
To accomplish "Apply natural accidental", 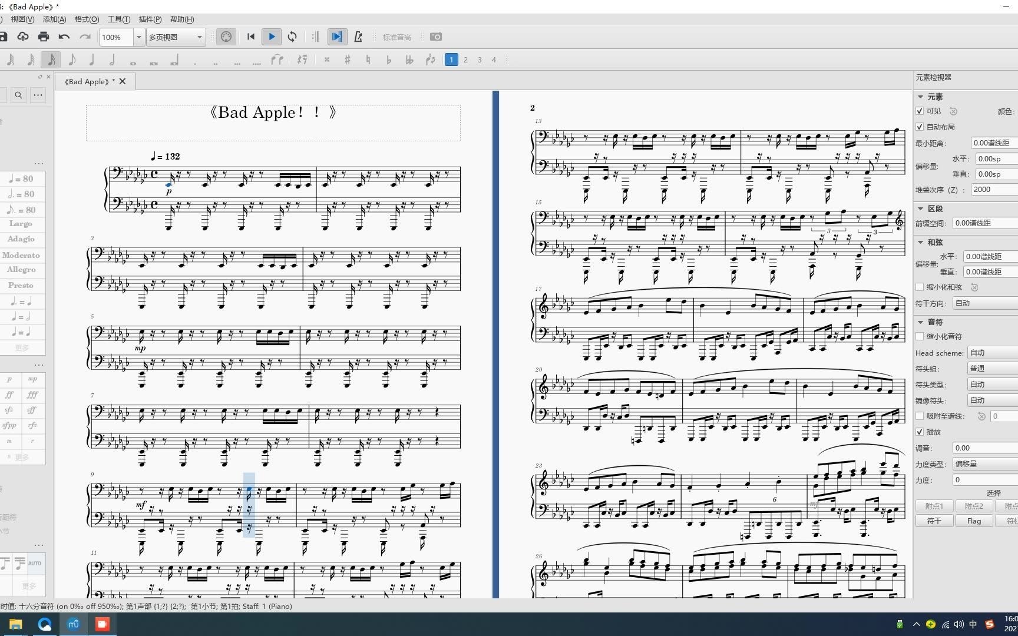I will pyautogui.click(x=368, y=59).
